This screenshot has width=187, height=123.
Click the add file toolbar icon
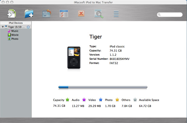coord(12,14)
